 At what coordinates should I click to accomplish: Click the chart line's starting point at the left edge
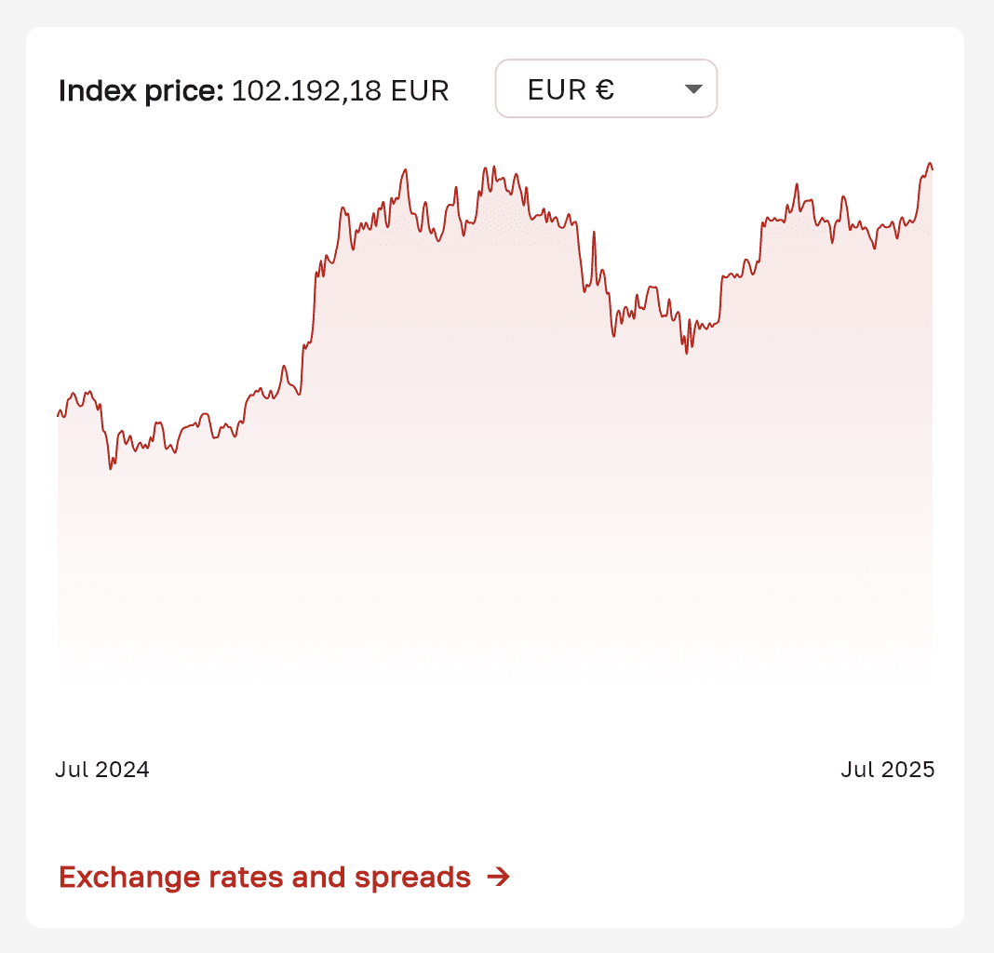point(60,413)
